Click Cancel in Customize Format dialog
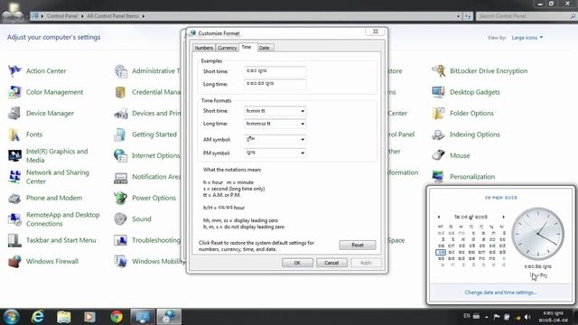578x325 pixels. click(x=331, y=263)
